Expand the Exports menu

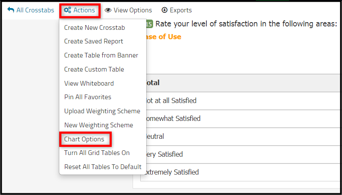[177, 10]
